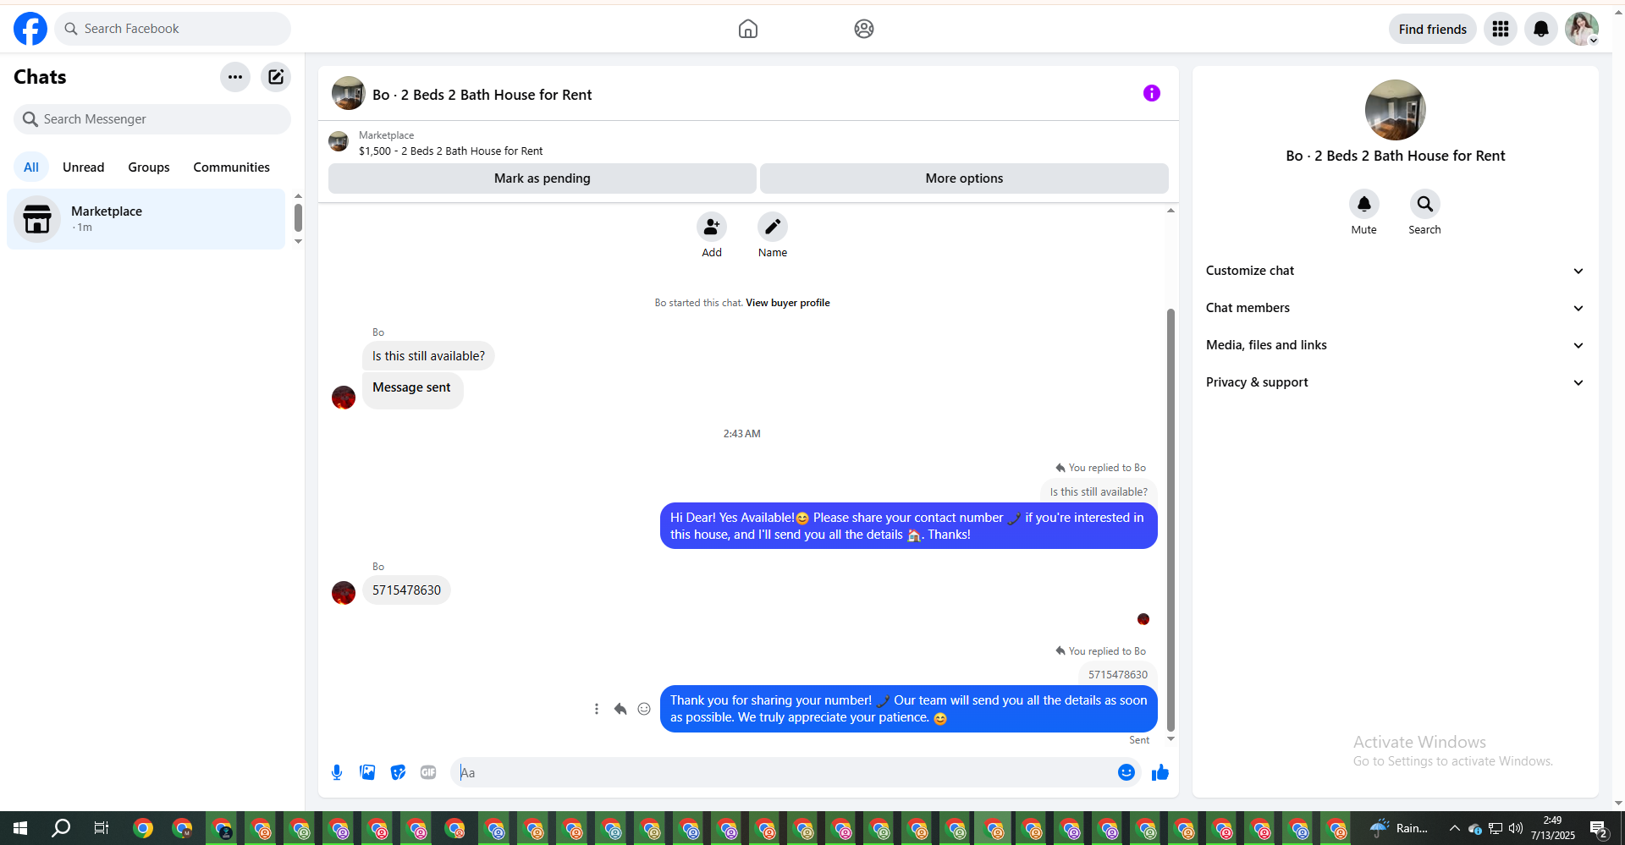
Task: Select the Unread chats tab
Action: [84, 167]
